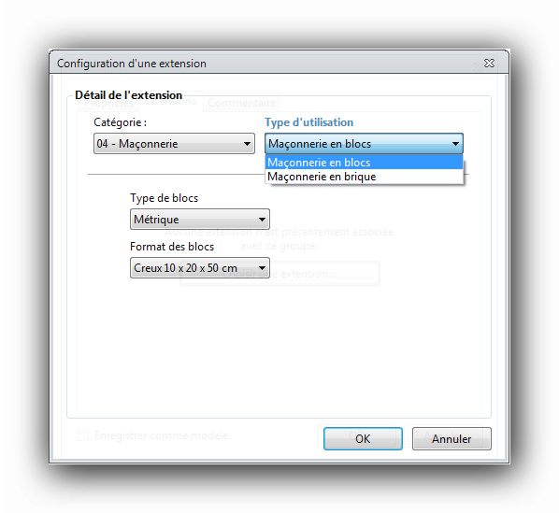Click the Type d'utilisation label
This screenshot has width=559, height=513.
pos(308,122)
